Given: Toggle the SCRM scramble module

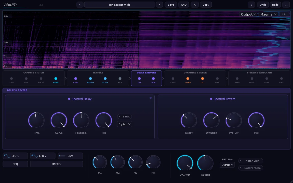Looking at the screenshot, I should click(105, 79).
